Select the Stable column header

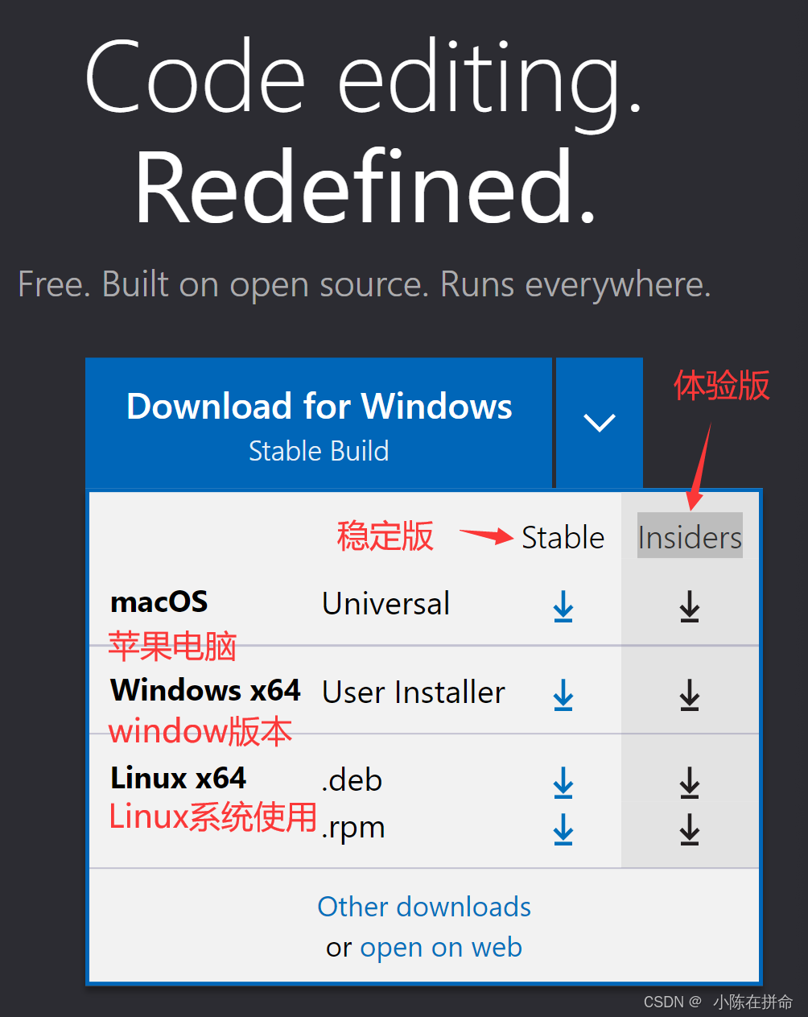coord(563,537)
